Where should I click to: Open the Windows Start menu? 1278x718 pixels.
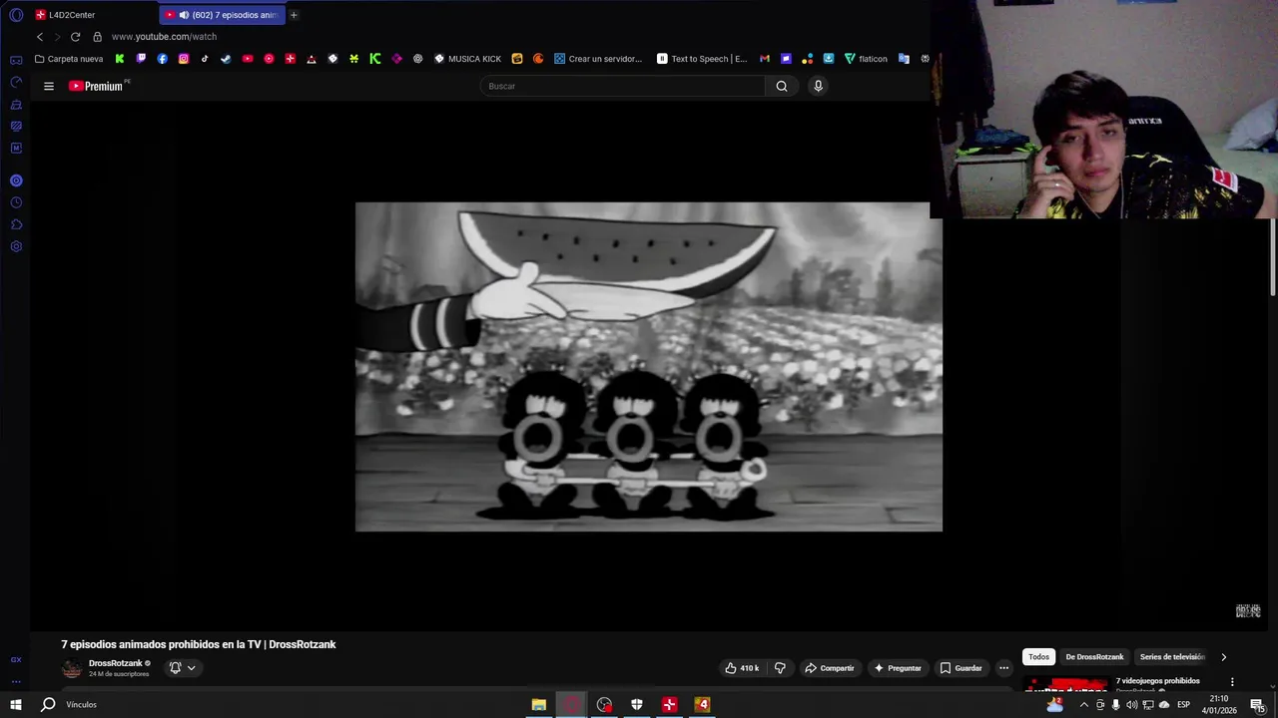(x=15, y=705)
